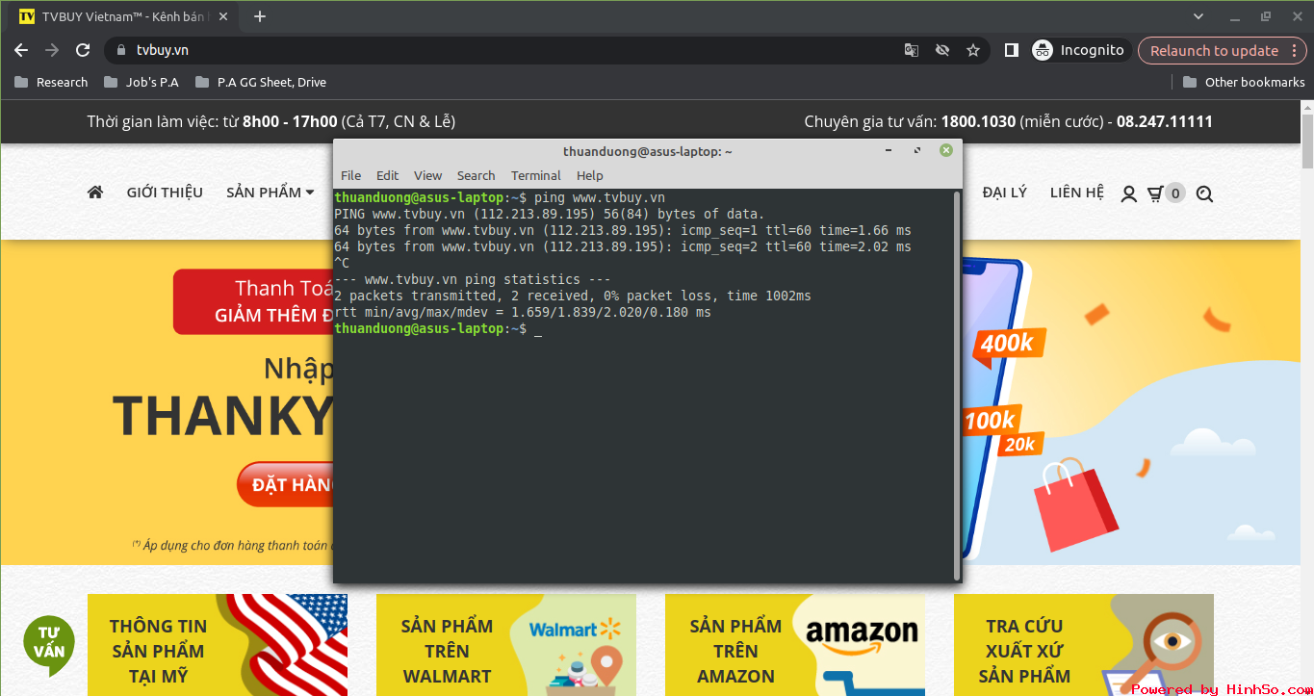Minimize the terminal window
The height and width of the screenshot is (696, 1314).
[889, 150]
